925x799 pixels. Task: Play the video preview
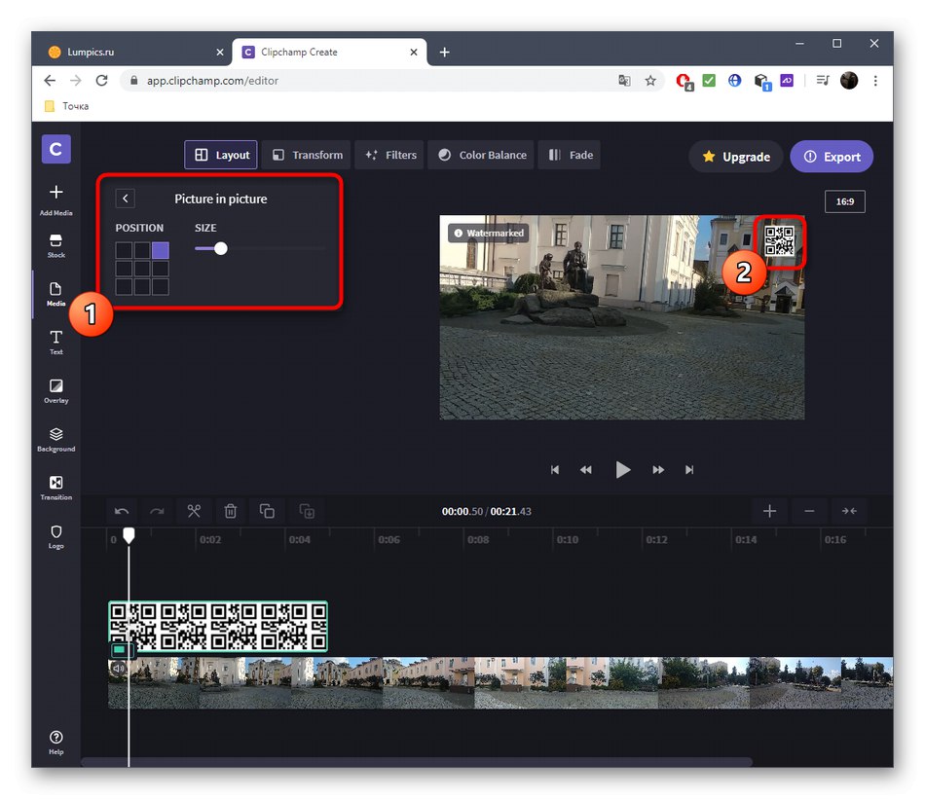(x=622, y=470)
